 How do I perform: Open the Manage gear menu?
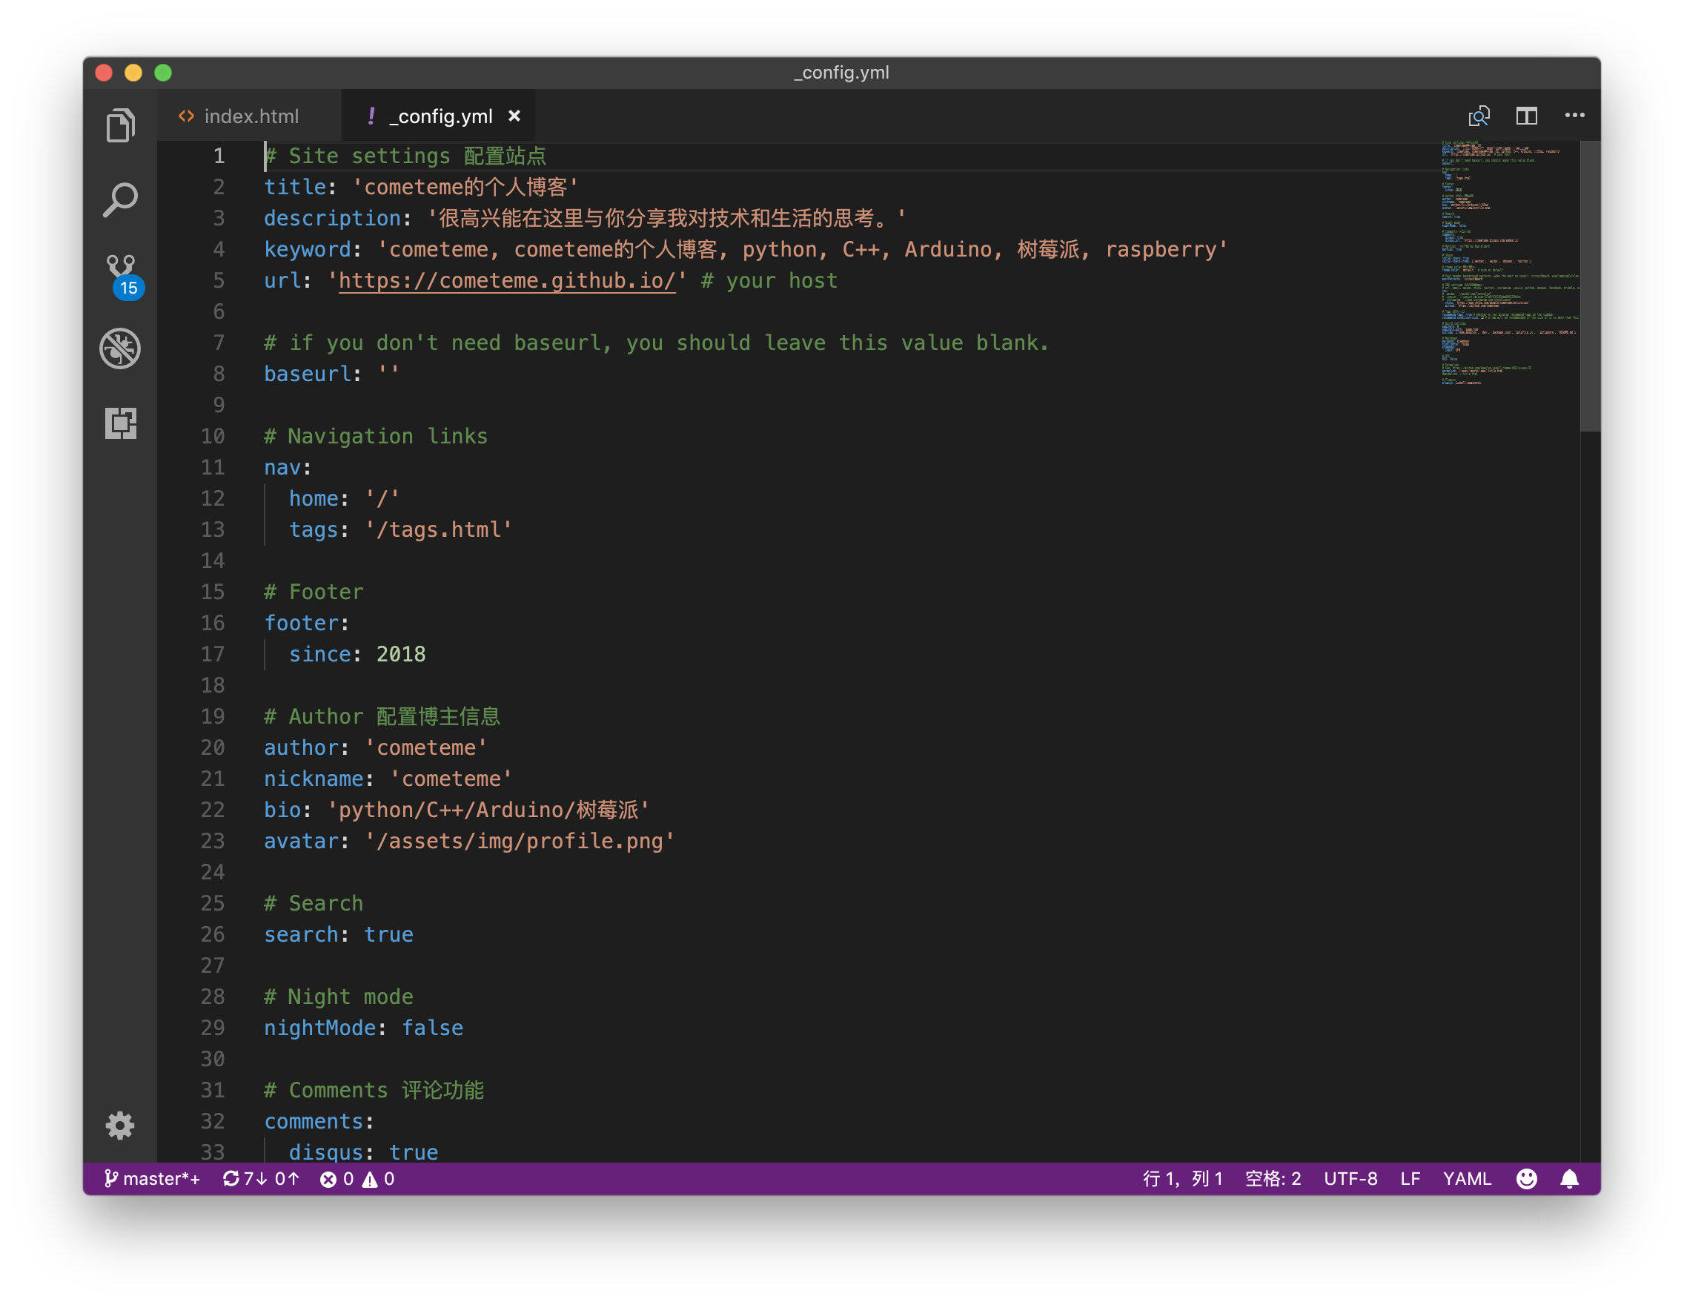120,1126
